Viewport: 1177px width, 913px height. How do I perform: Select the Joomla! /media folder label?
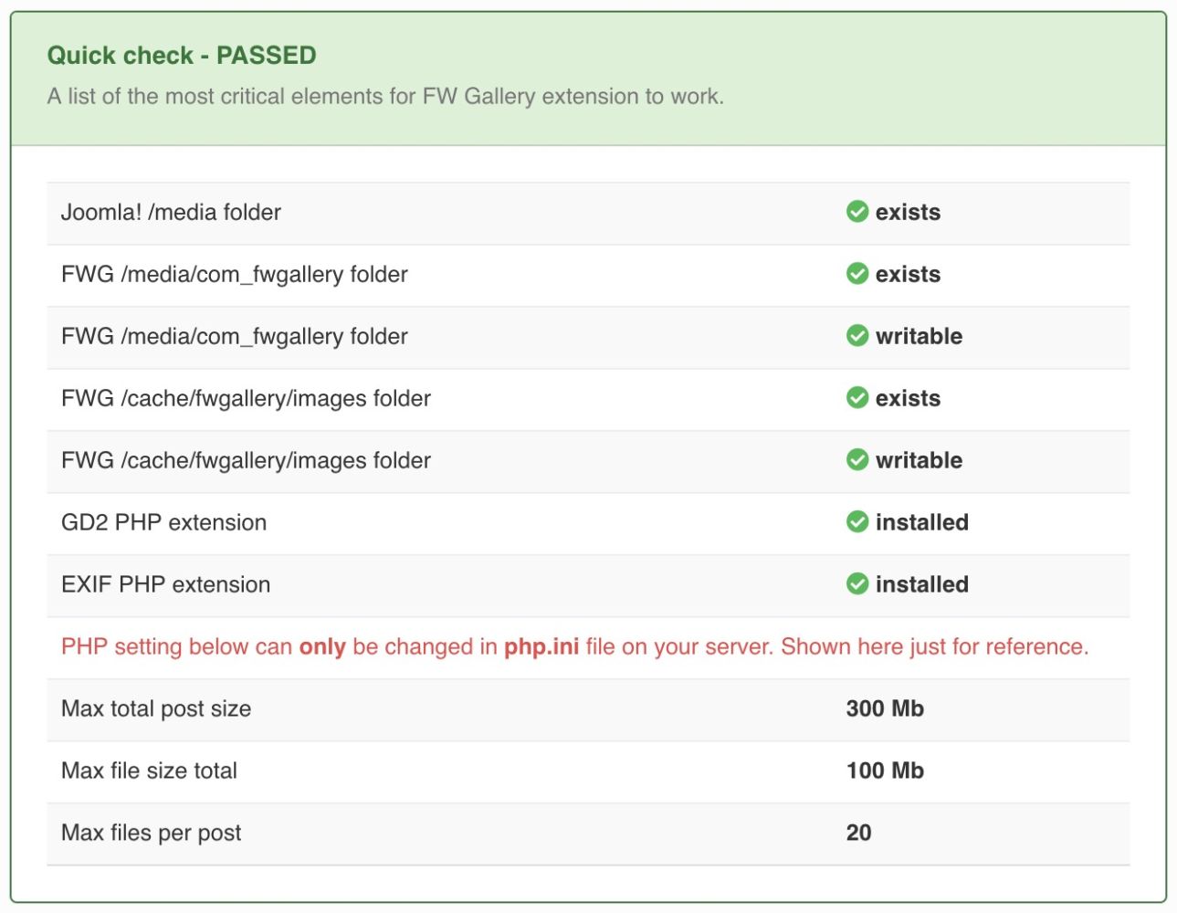[171, 213]
